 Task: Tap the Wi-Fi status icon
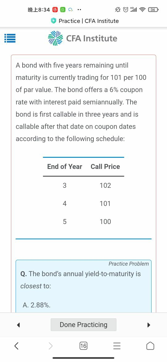click(x=143, y=10)
